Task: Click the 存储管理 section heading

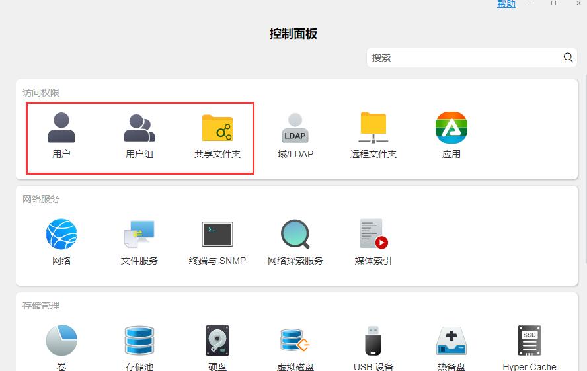Action: pos(41,306)
